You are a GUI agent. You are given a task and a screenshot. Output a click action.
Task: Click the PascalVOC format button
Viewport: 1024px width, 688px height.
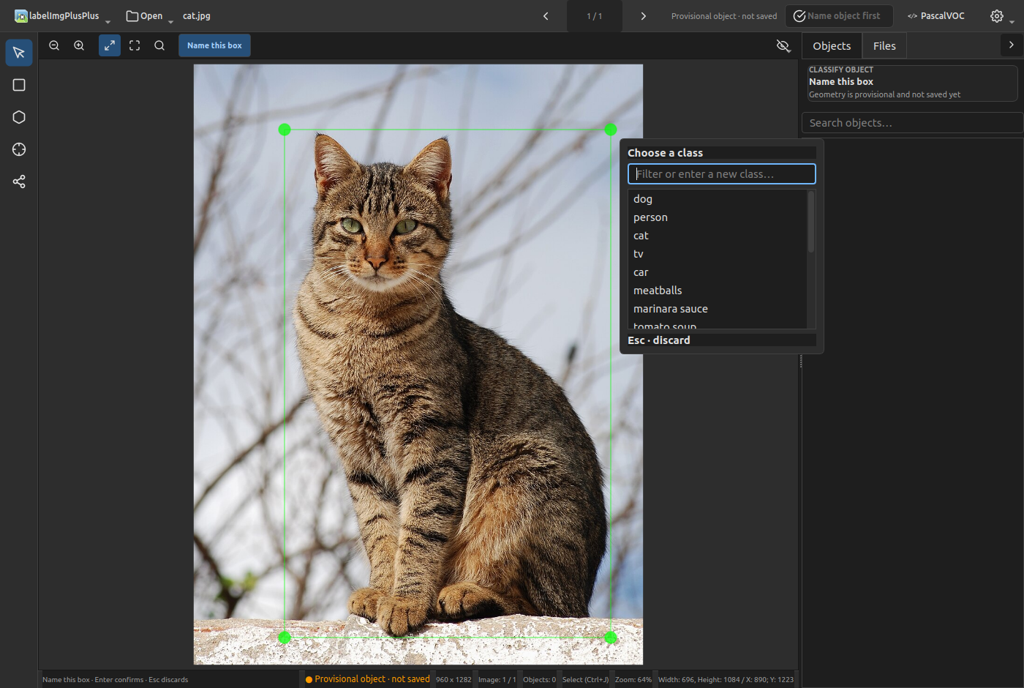pyautogui.click(x=936, y=16)
